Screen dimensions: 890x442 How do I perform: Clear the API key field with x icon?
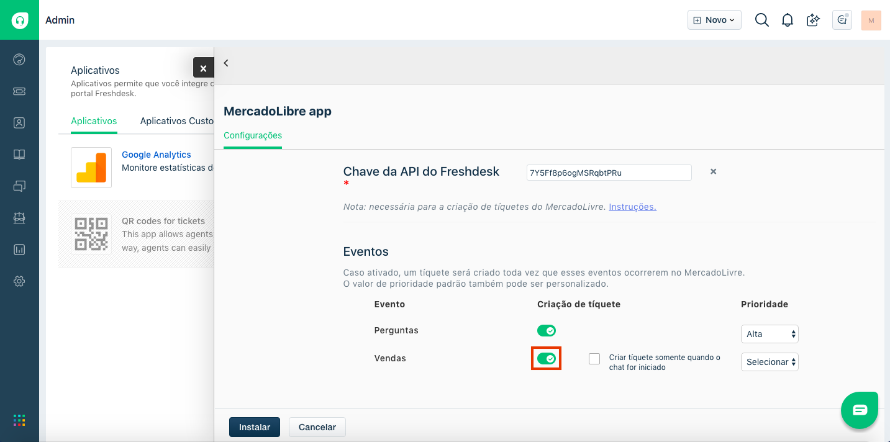(x=714, y=171)
